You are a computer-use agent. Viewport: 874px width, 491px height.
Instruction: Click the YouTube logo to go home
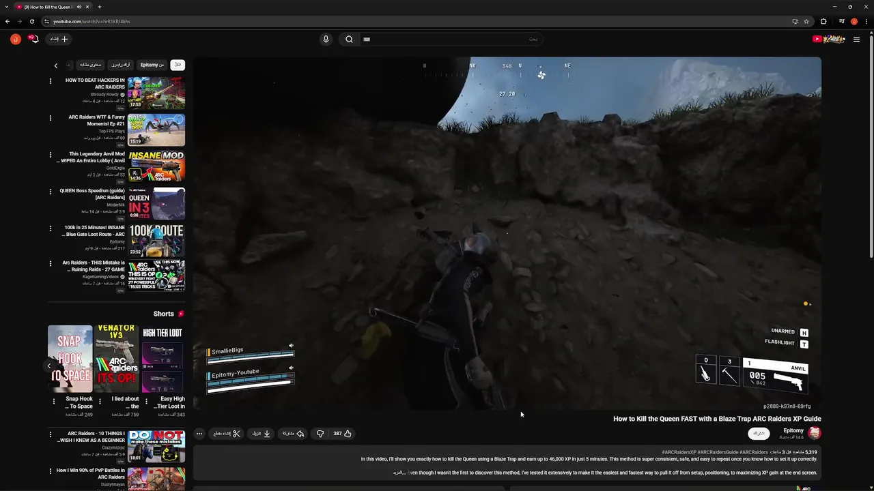828,39
